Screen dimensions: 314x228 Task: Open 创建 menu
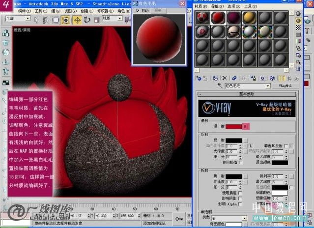(x=86, y=11)
